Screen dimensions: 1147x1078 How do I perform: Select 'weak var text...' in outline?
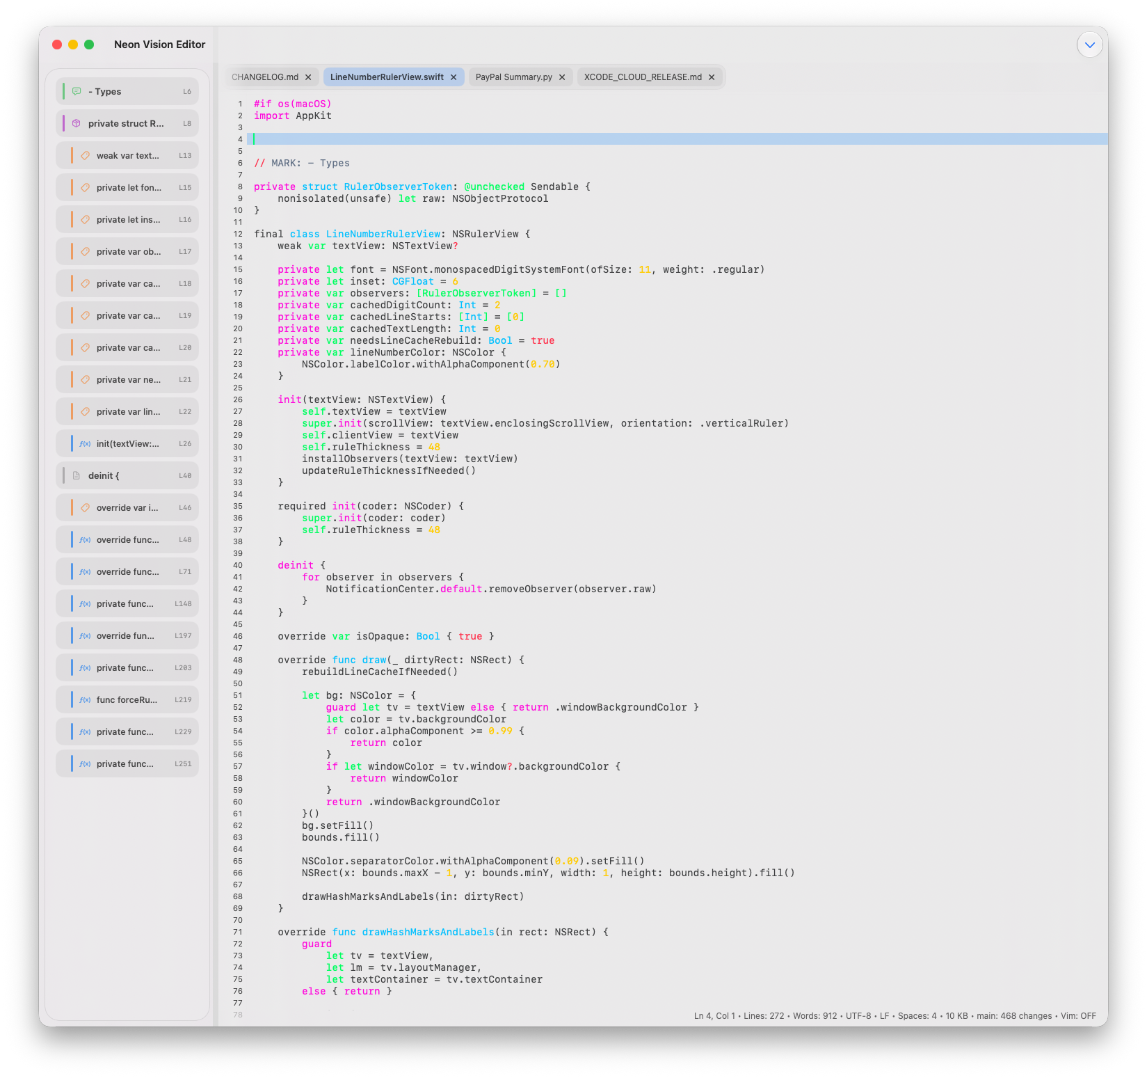click(127, 155)
